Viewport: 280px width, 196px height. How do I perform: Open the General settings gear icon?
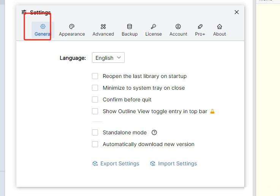(x=43, y=26)
